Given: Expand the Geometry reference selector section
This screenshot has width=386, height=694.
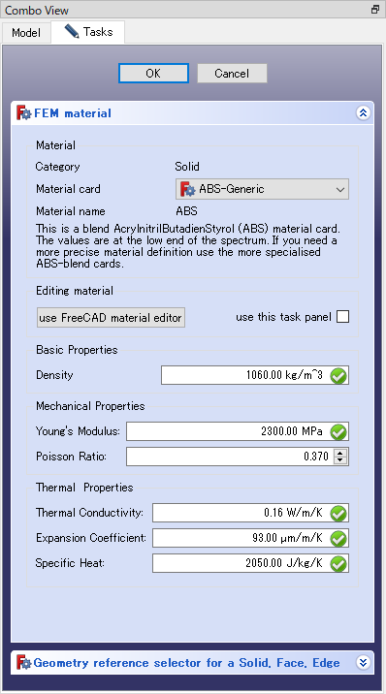Looking at the screenshot, I should (363, 663).
